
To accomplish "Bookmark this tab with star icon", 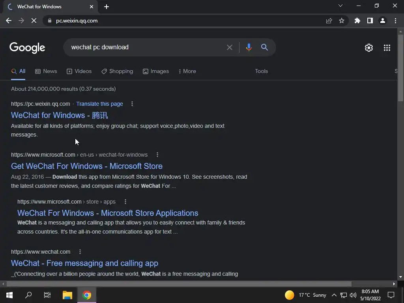I will 342,21.
